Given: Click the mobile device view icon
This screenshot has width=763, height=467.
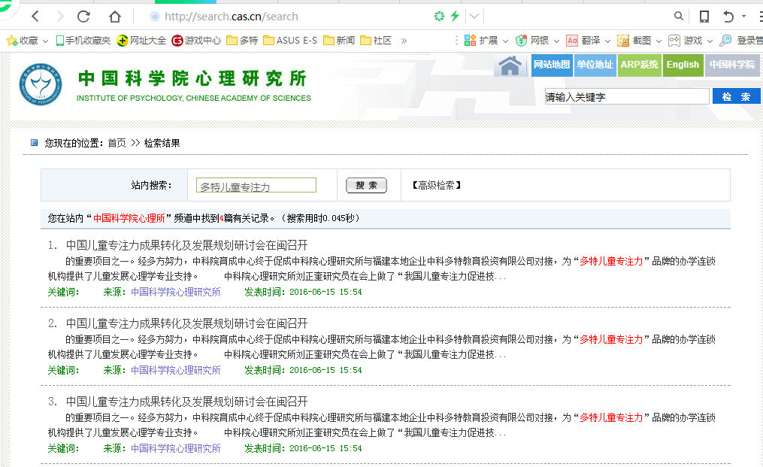Looking at the screenshot, I should tap(704, 16).
